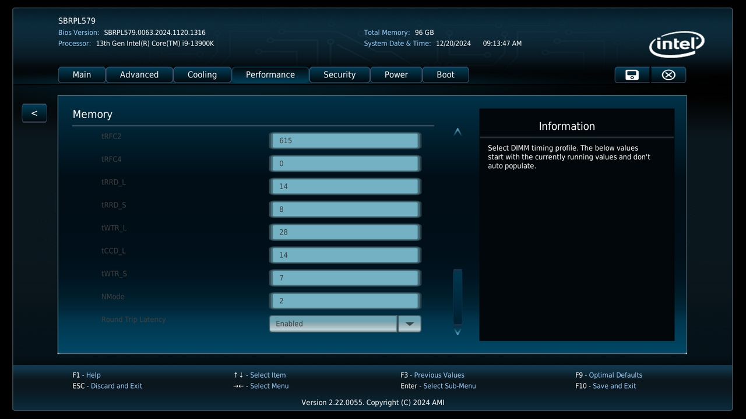Viewport: 746px width, 419px height.
Task: Click the save (floppy disk) icon
Action: coord(632,74)
